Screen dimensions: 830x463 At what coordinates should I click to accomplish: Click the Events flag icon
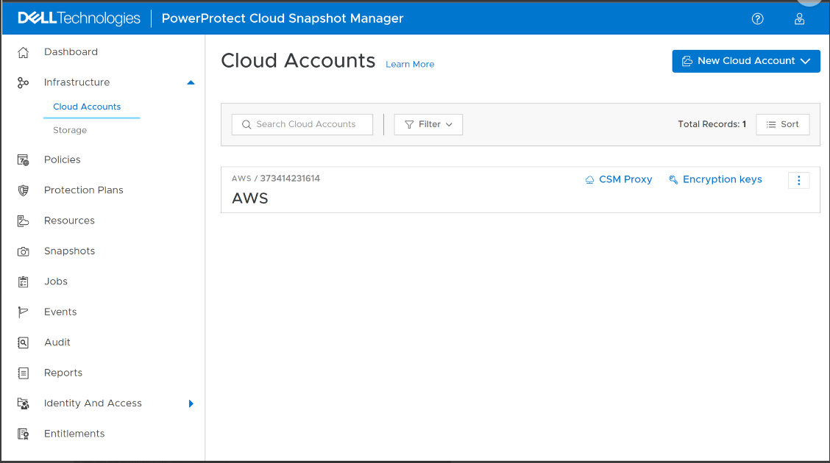[24, 312]
